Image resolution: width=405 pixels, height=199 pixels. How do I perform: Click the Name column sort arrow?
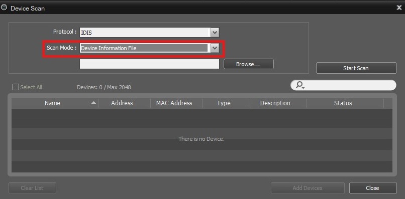pyautogui.click(x=93, y=103)
